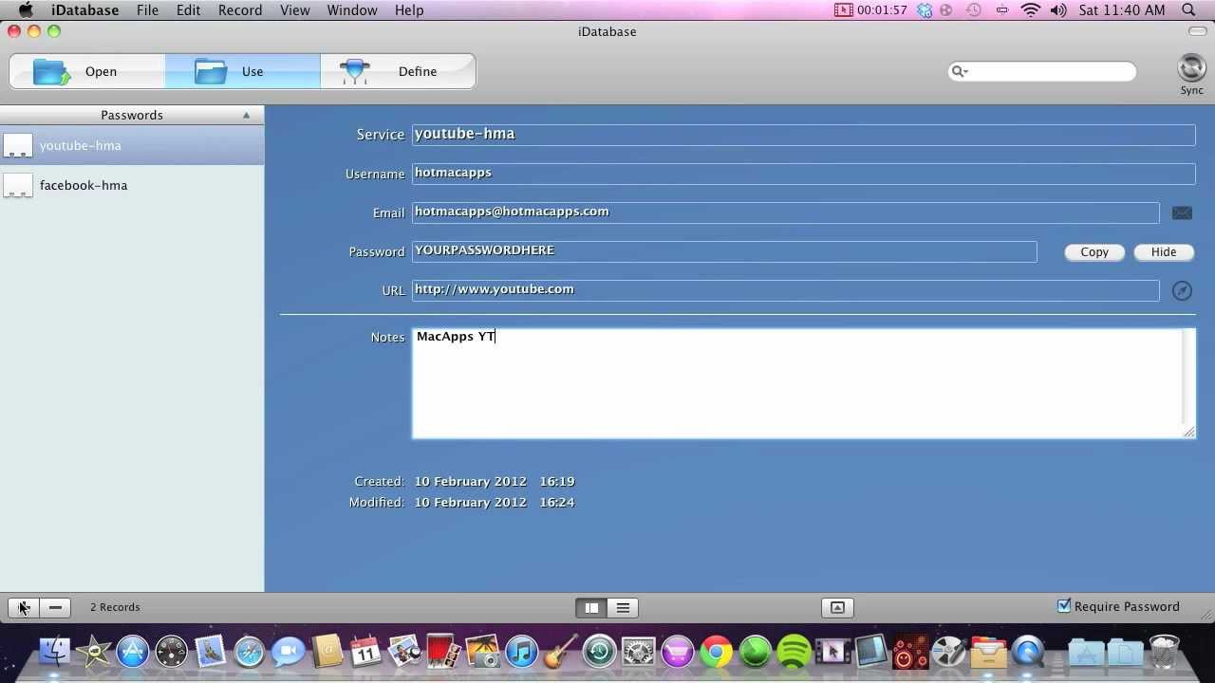1215x683 pixels.
Task: Open Spotify from the Dock
Action: (x=794, y=652)
